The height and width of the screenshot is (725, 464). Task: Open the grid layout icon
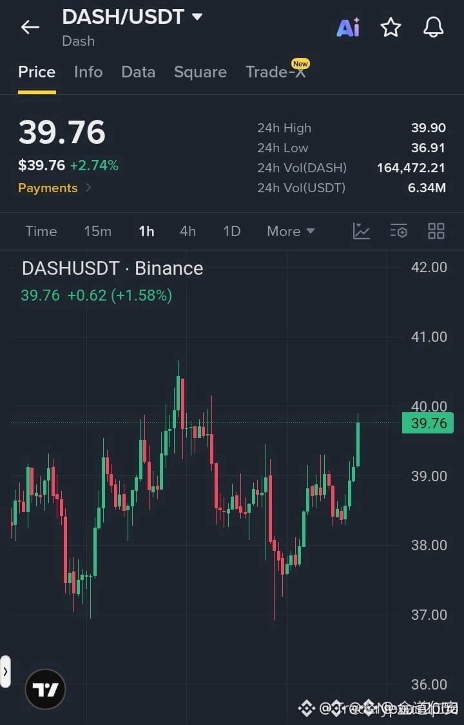[x=436, y=231]
